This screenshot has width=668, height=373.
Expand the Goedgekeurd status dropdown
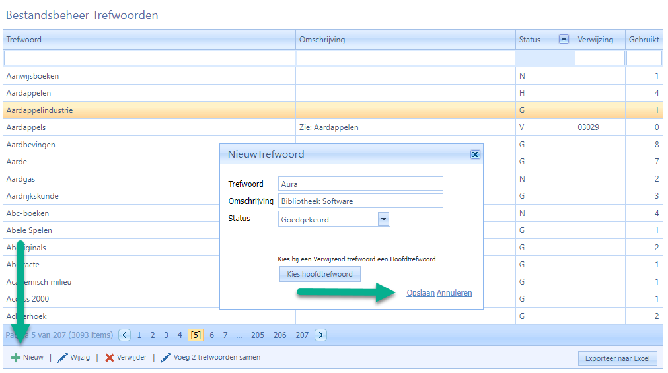(383, 219)
